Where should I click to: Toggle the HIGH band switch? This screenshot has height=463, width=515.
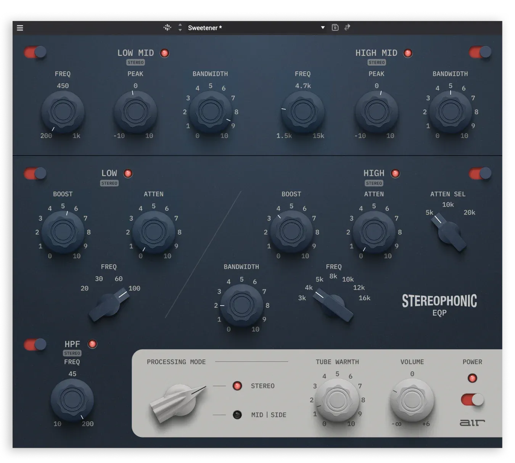pos(480,174)
